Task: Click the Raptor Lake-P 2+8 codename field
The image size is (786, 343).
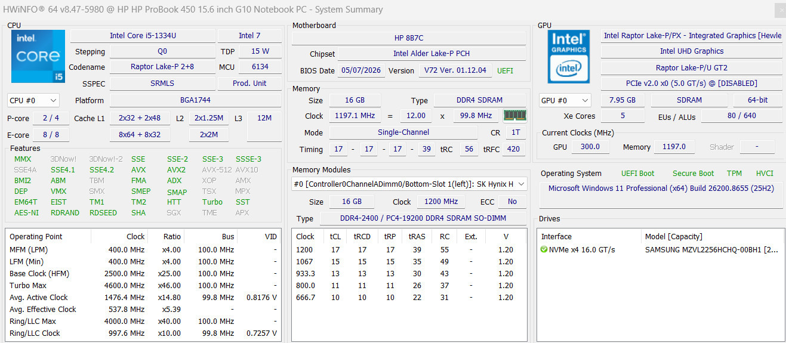Action: coord(162,67)
